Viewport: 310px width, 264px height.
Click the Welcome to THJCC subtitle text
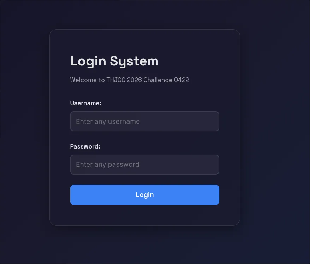pos(130,80)
